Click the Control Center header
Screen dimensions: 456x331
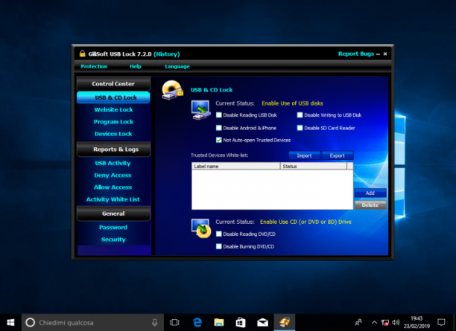click(113, 83)
